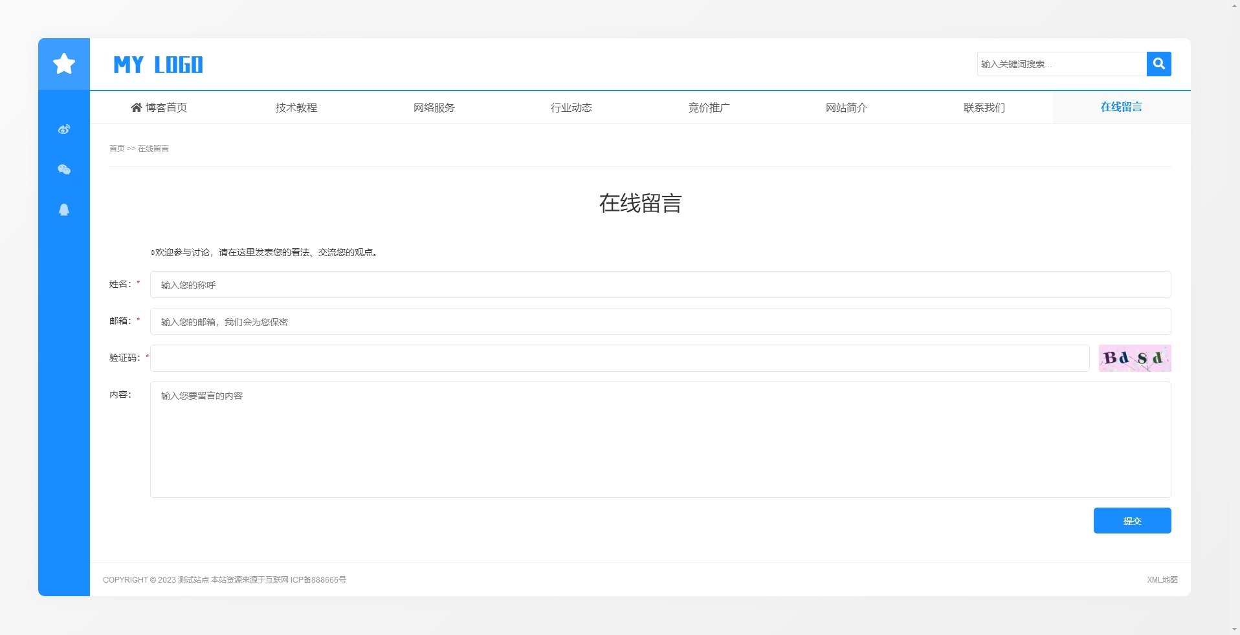This screenshot has width=1240, height=635.
Task: Switch to the 竞价推广 section
Action: (x=709, y=107)
